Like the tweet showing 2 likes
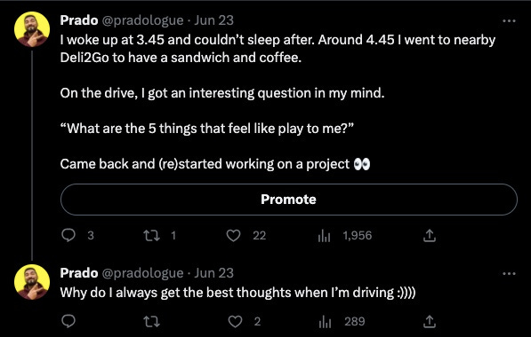 tap(235, 321)
